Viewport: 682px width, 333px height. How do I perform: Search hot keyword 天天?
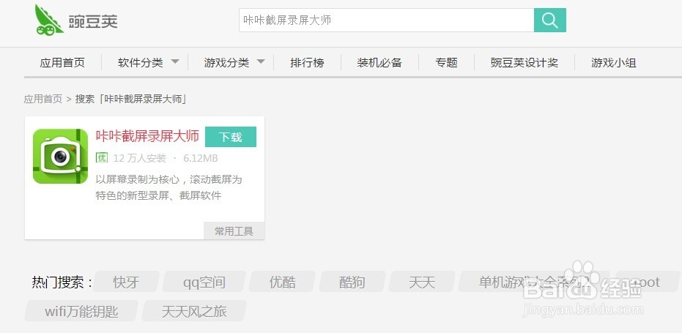422,282
